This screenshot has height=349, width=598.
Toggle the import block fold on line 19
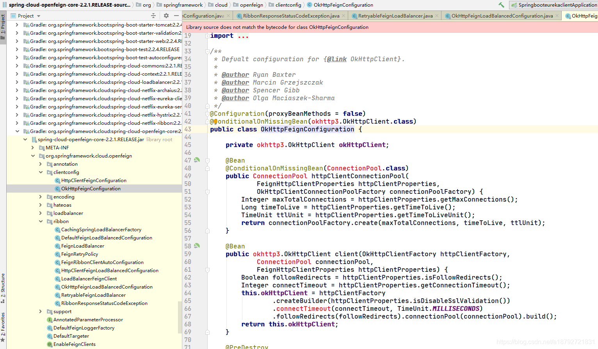[x=207, y=35]
